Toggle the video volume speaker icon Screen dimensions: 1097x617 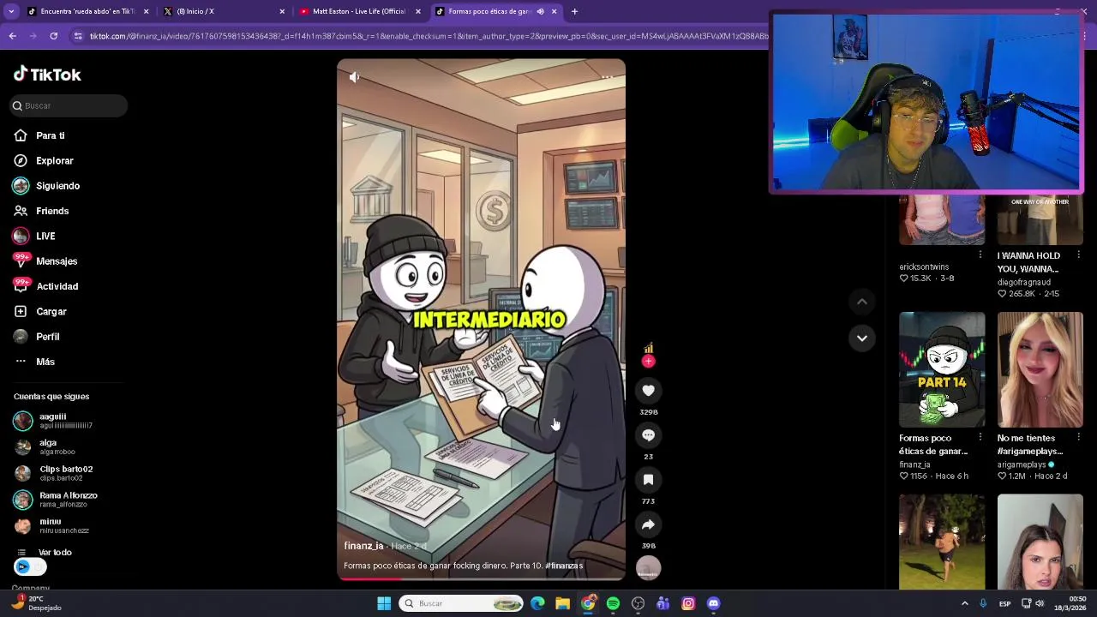[355, 77]
